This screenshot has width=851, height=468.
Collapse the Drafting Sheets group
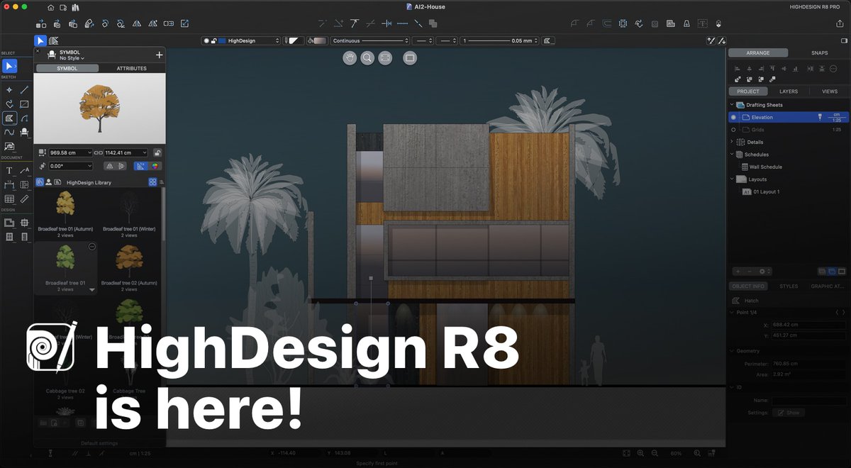[732, 105]
